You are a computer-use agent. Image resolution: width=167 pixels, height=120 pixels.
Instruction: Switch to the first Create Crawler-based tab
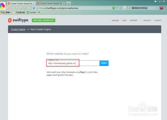(21, 3)
